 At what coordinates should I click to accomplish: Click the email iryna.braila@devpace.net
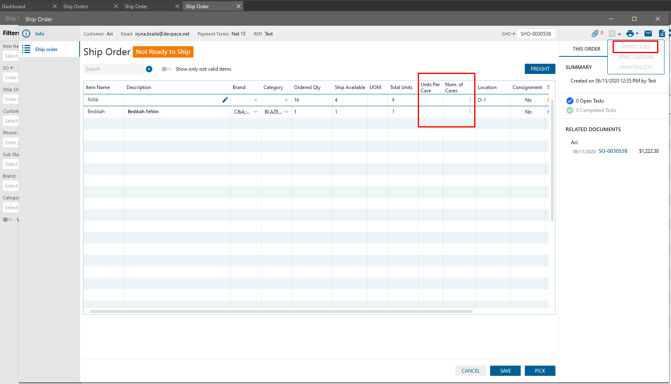[162, 34]
